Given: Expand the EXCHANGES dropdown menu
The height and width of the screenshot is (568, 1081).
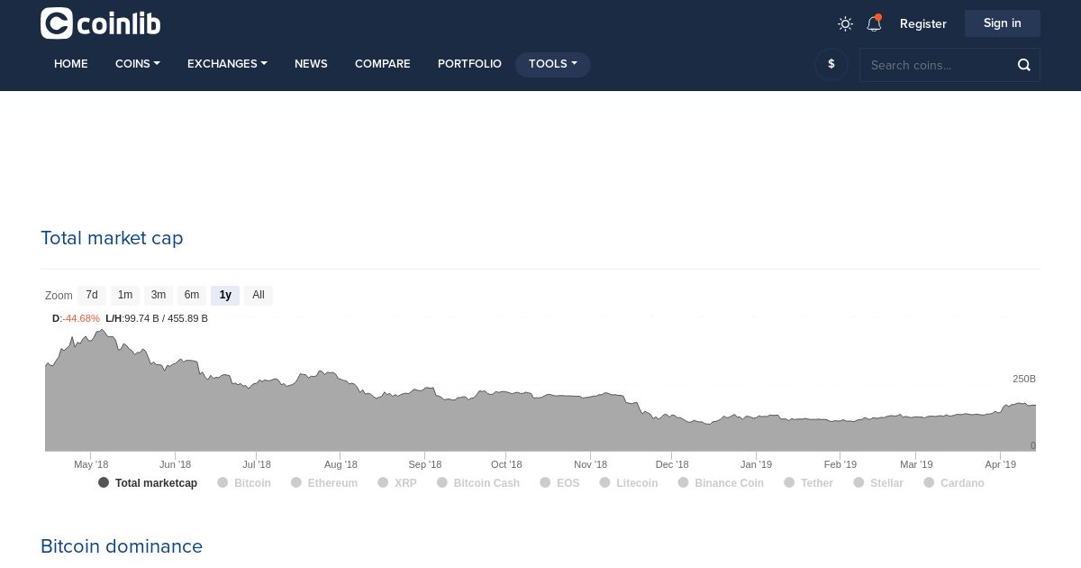Looking at the screenshot, I should pos(227,64).
